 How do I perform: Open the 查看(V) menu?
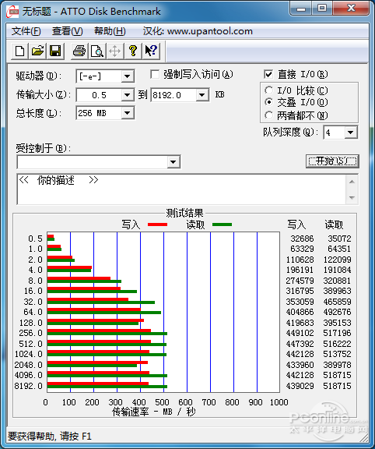tap(67, 31)
